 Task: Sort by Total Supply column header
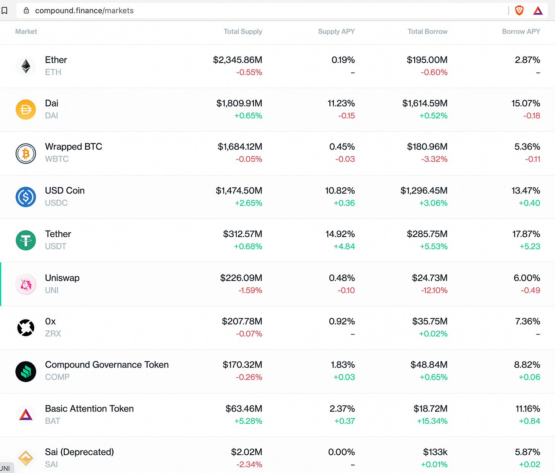pyautogui.click(x=243, y=32)
